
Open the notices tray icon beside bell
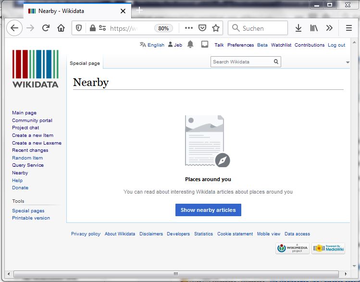tap(205, 45)
